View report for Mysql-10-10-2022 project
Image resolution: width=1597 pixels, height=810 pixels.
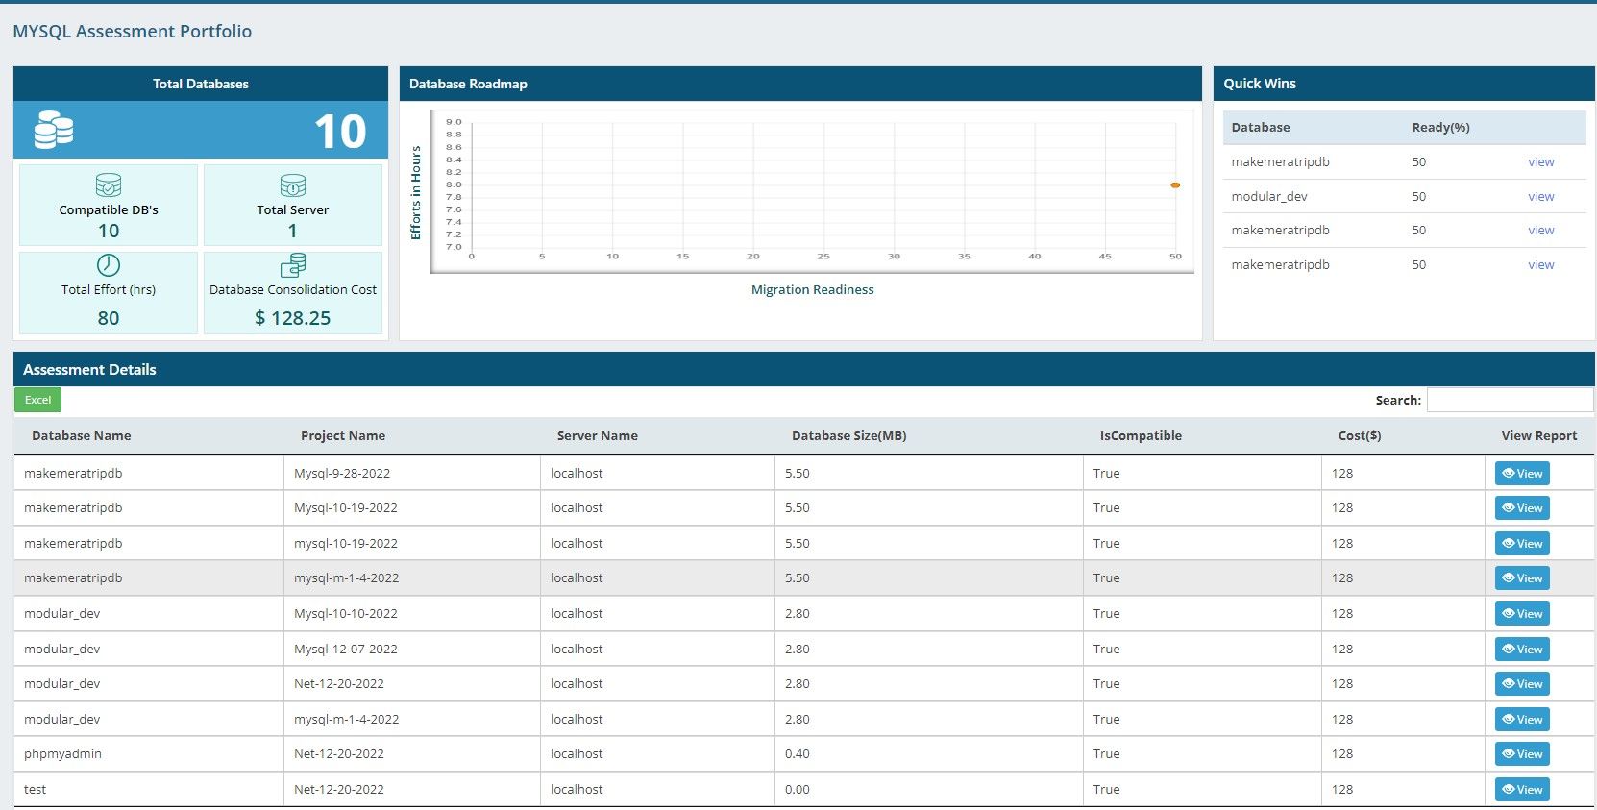point(1522,613)
